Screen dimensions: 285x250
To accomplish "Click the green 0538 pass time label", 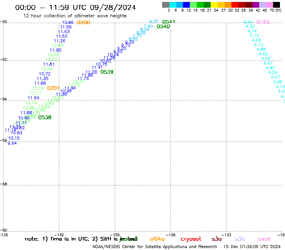I will (x=45, y=117).
